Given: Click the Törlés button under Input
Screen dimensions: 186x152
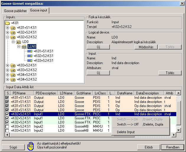Looking at the screenshot, I should click(170, 73).
